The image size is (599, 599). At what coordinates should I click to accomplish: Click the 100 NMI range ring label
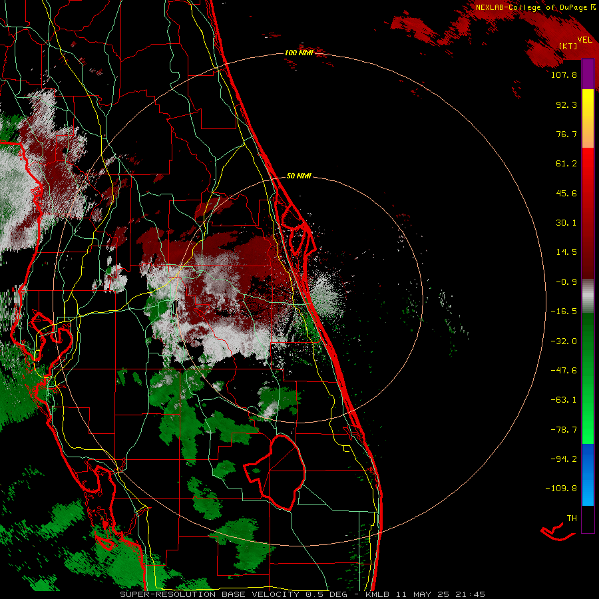299,53
